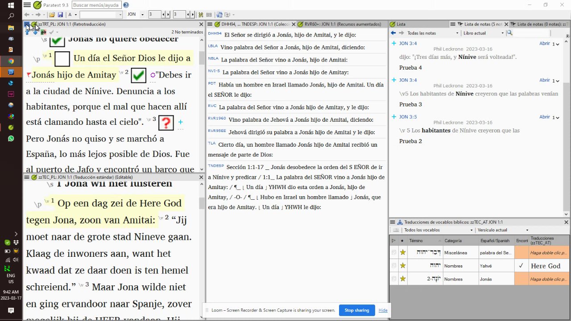Click the magnifier icon in notes filter
The image size is (571, 321).
pyautogui.click(x=509, y=33)
